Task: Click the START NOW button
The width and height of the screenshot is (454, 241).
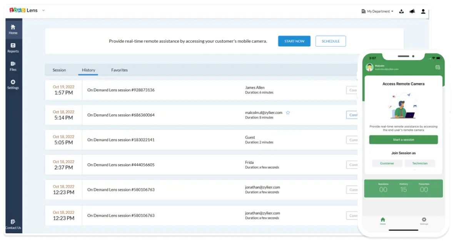Action: coord(294,41)
